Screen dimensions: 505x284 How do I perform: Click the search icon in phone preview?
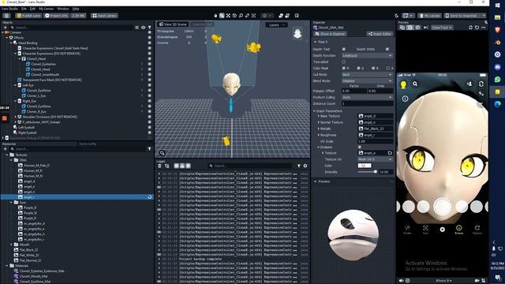click(x=415, y=84)
